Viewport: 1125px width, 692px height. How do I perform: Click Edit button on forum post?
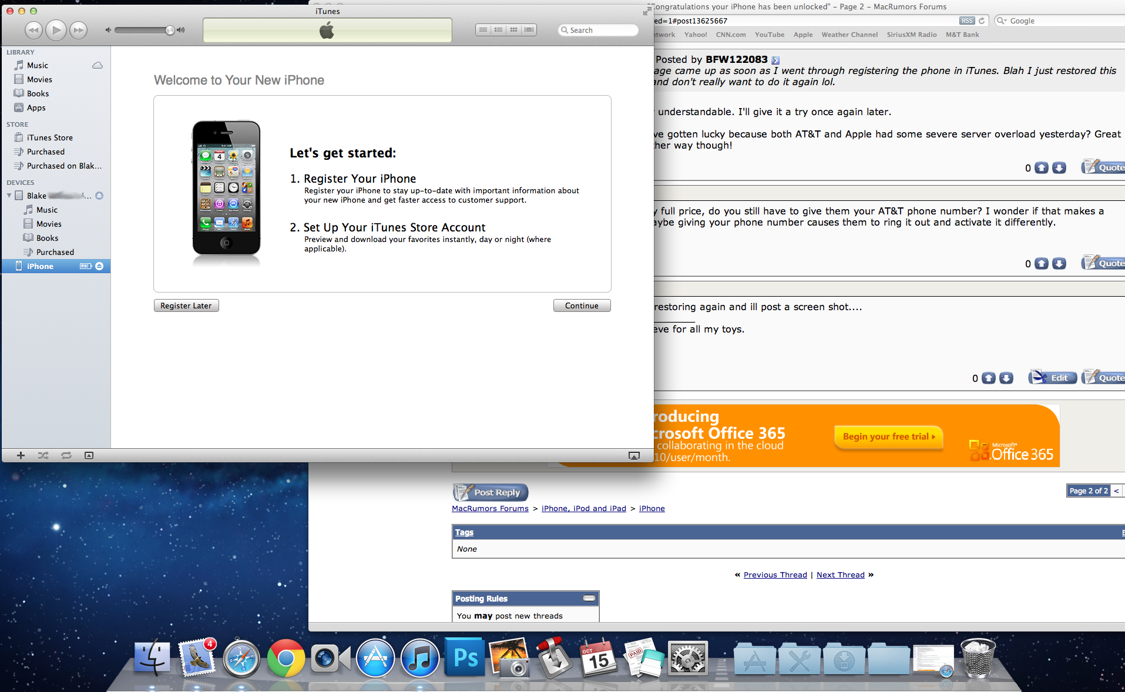pyautogui.click(x=1053, y=378)
